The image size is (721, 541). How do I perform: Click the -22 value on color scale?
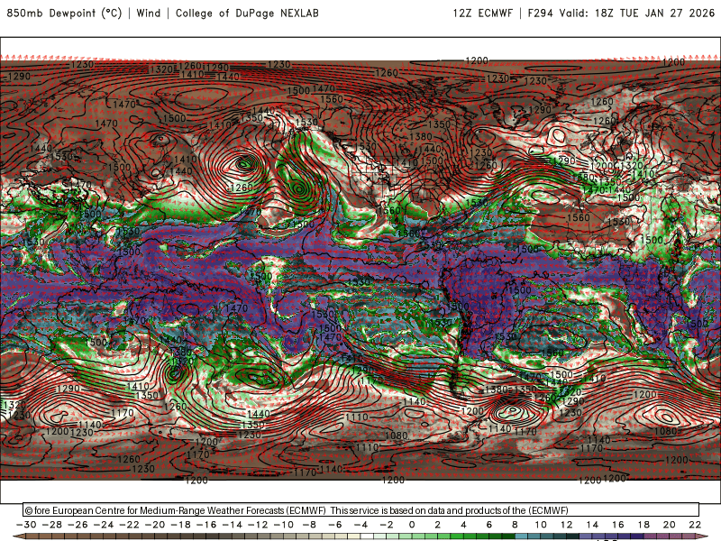[129, 525]
